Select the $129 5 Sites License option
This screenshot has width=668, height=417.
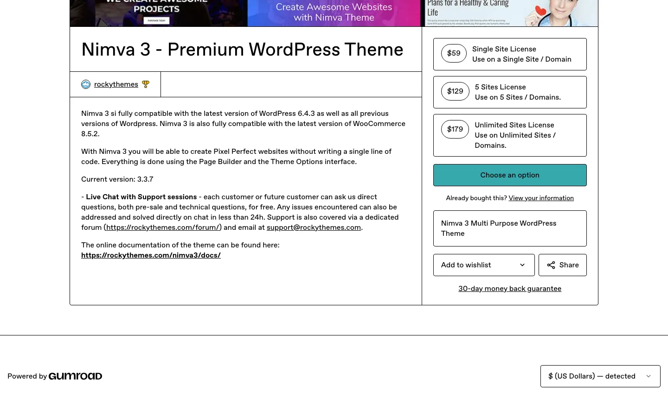(510, 92)
